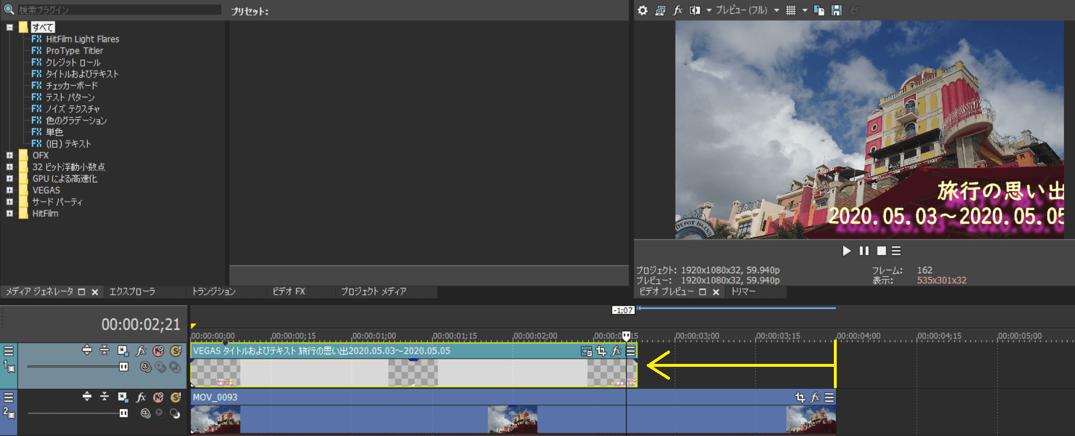Adjust track 1 level slider

[x=124, y=366]
